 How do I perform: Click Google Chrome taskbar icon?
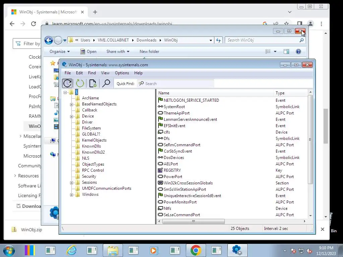(196, 250)
